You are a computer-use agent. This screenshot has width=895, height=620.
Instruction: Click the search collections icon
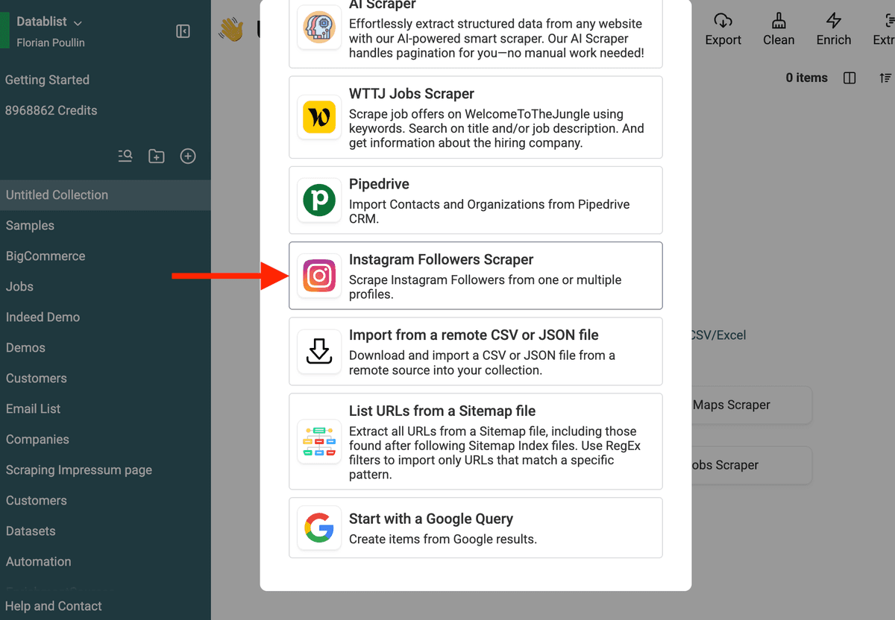pyautogui.click(x=125, y=156)
